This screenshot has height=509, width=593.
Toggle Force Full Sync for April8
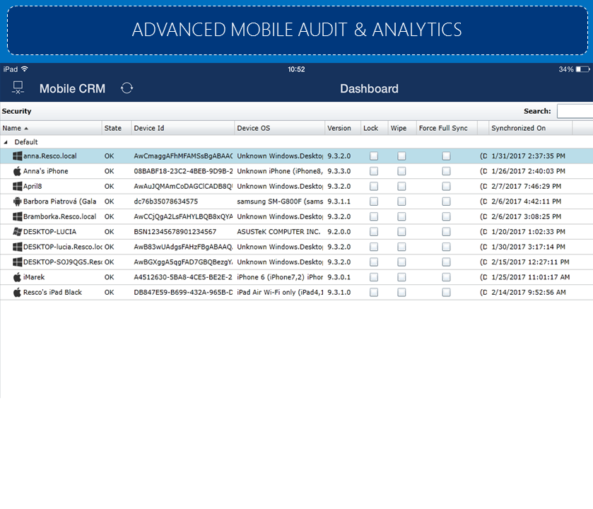pos(446,187)
